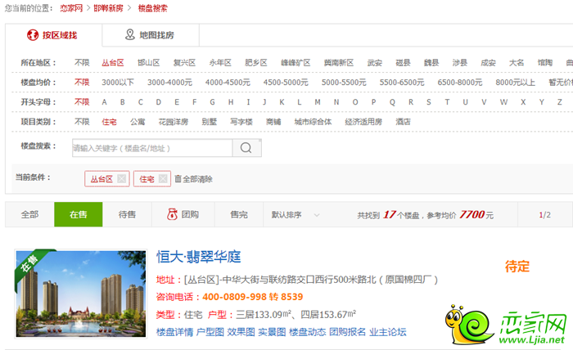Click the magnifier search icon button
Screen dimensions: 573x350
tap(246, 148)
